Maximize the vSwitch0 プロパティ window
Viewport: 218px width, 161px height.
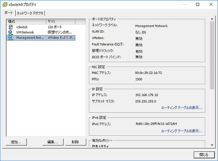coord(198,4)
